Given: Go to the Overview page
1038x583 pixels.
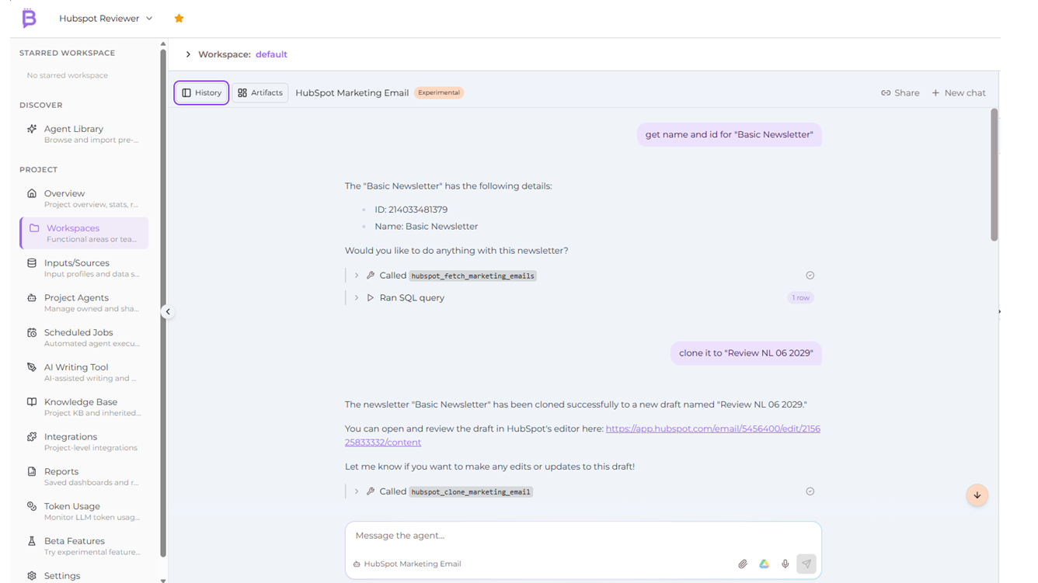Looking at the screenshot, I should [x=84, y=198].
